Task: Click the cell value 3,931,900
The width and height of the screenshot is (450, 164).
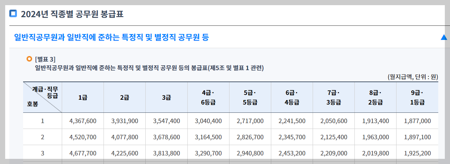Action: pos(125,121)
